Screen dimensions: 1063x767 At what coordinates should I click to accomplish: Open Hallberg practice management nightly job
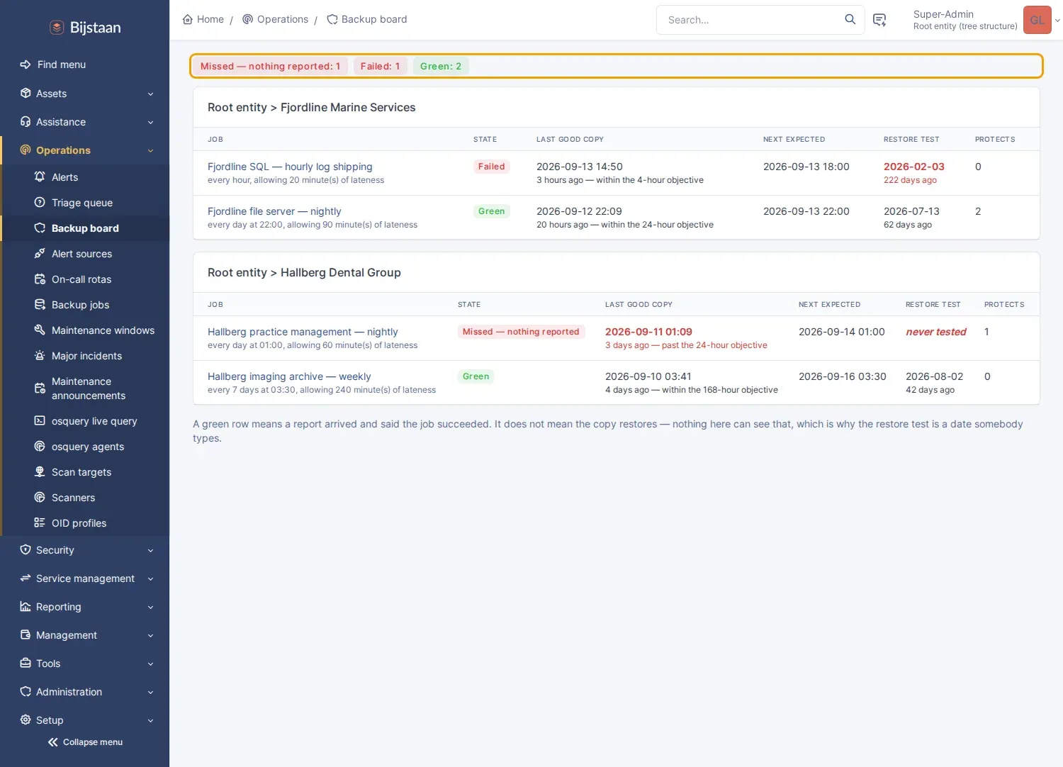[303, 332]
